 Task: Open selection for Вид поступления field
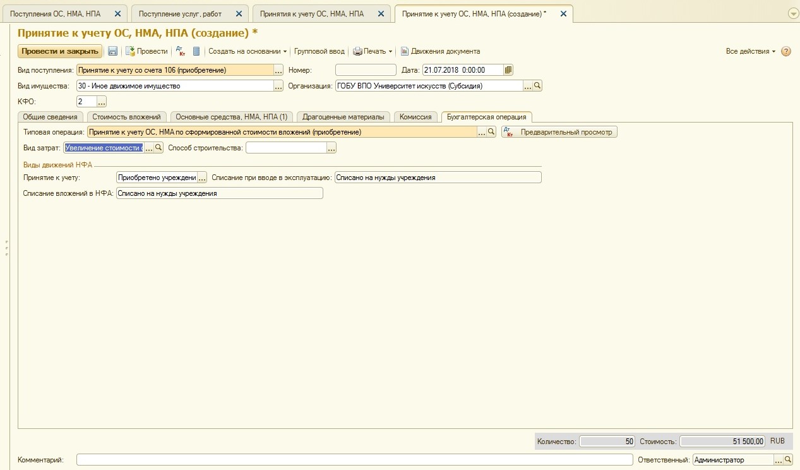point(278,70)
